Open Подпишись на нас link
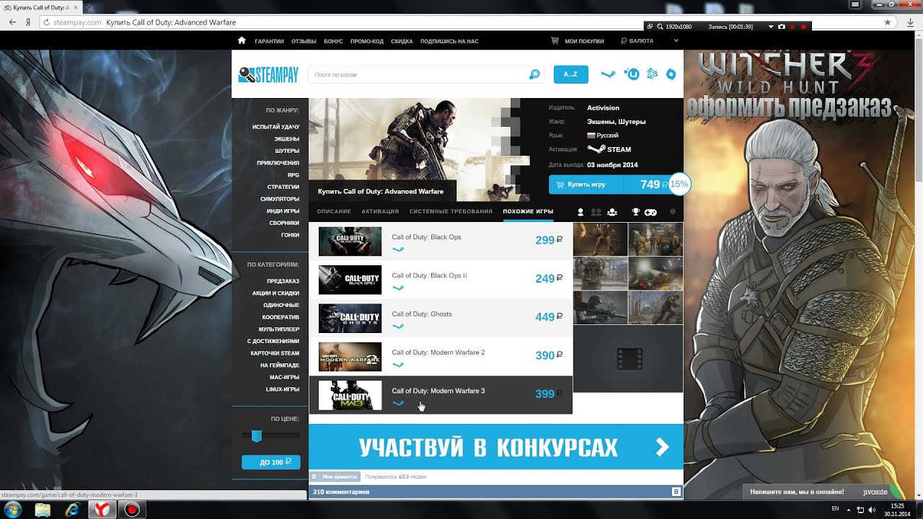The width and height of the screenshot is (923, 519). click(449, 41)
